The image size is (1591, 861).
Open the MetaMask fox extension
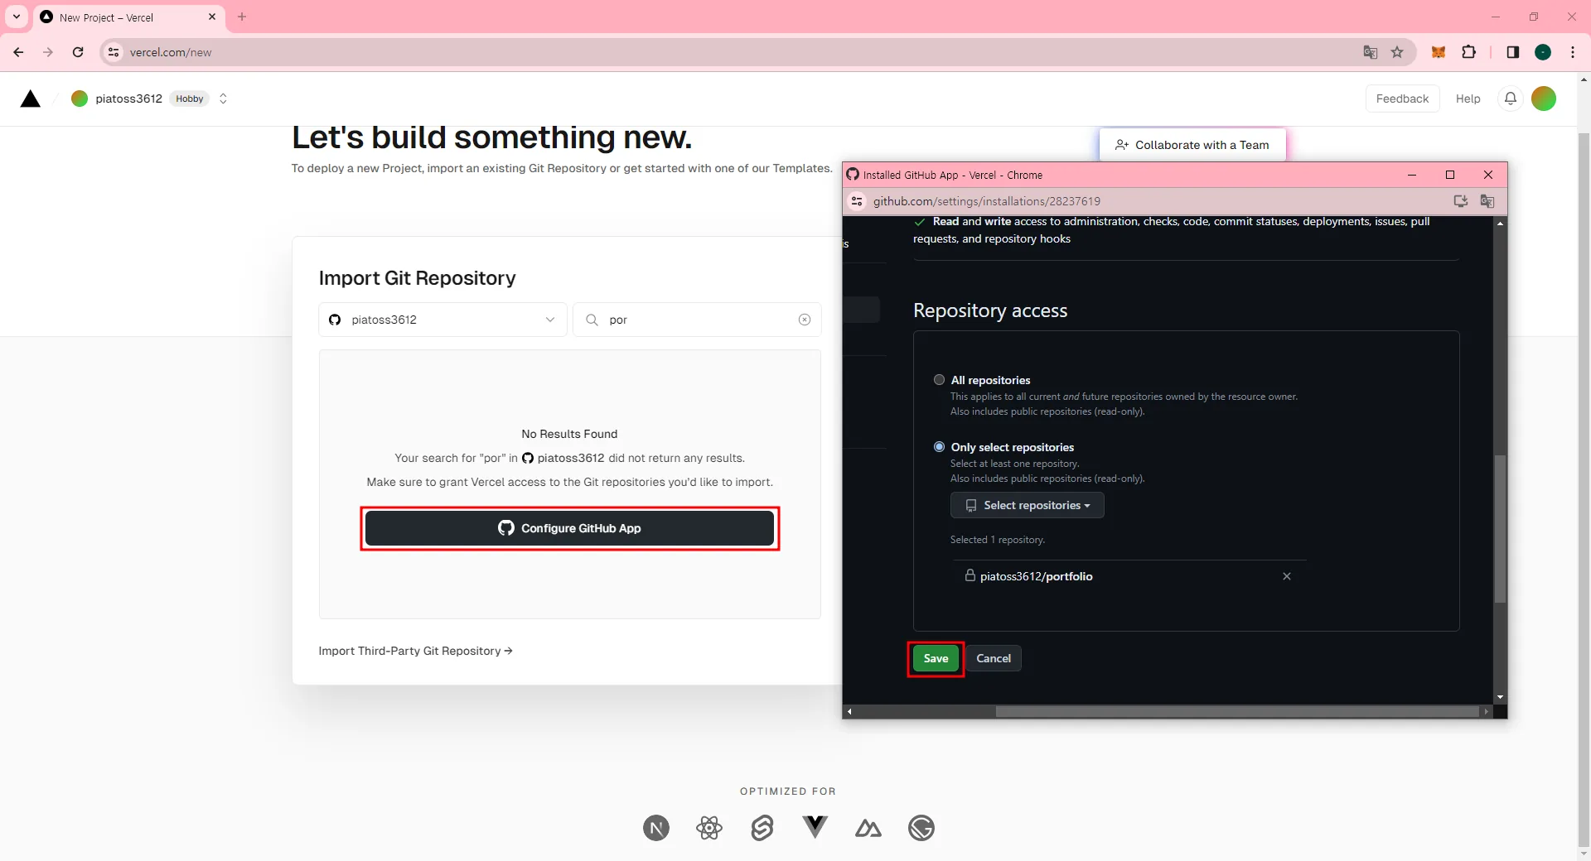tap(1439, 52)
